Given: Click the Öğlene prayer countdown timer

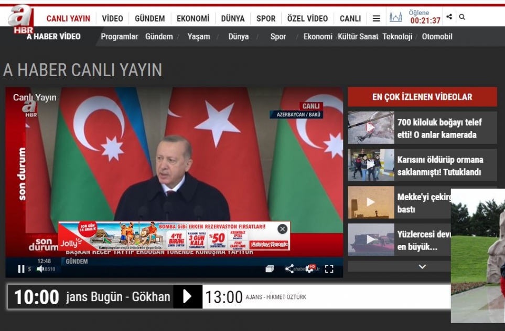Looking at the screenshot, I should (x=424, y=17).
